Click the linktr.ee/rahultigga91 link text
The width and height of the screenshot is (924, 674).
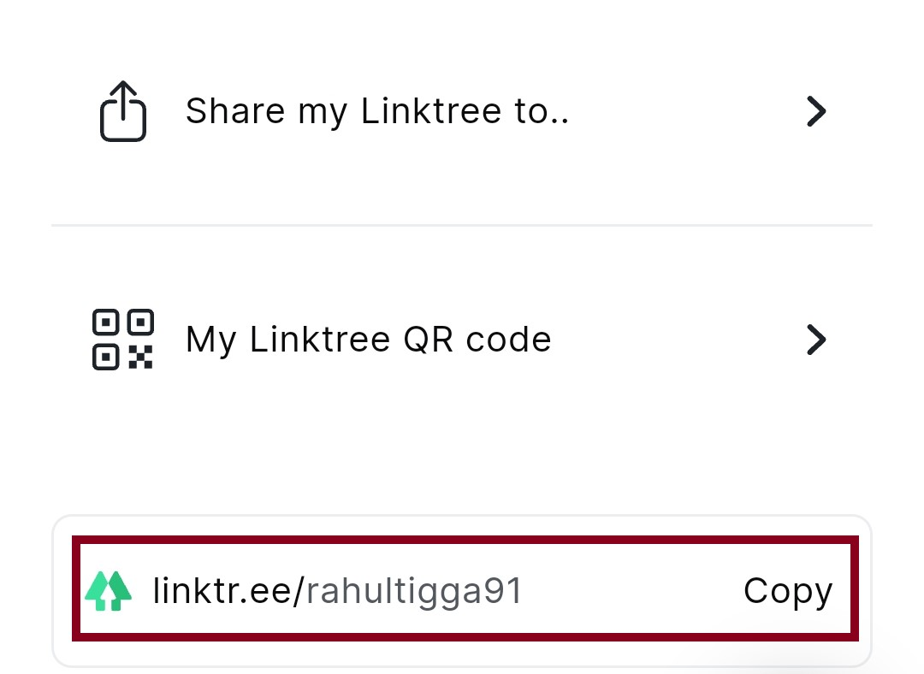[337, 591]
